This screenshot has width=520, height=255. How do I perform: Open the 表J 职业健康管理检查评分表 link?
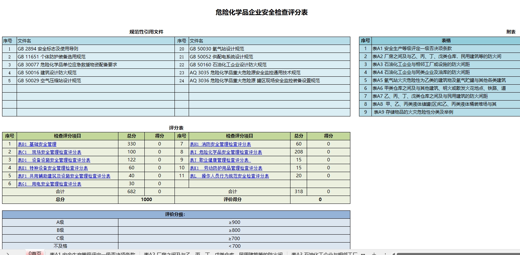point(220,160)
